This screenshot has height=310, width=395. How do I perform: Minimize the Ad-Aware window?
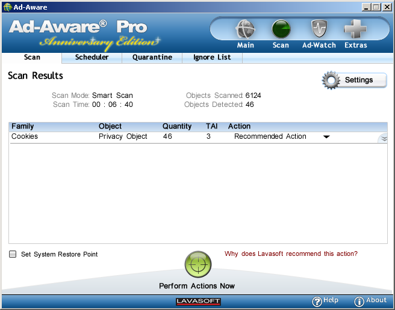[367, 7]
